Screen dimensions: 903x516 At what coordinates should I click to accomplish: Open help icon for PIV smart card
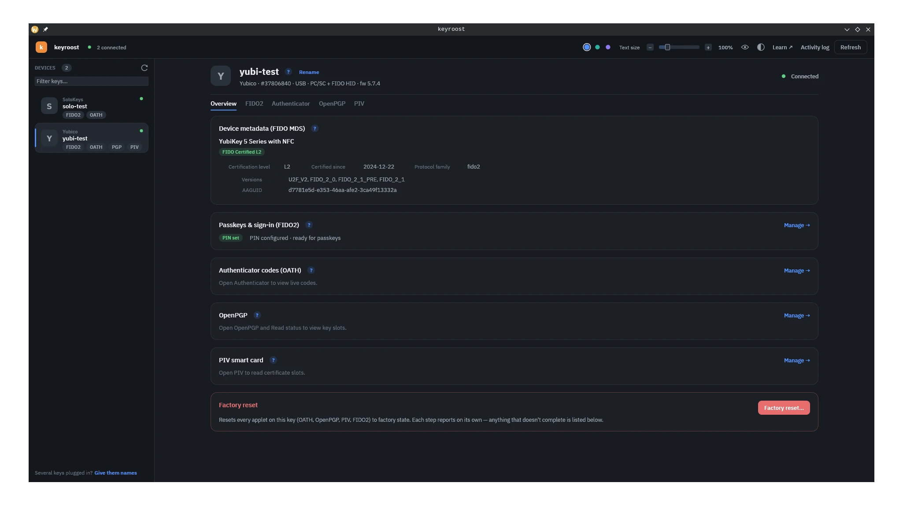[273, 360]
